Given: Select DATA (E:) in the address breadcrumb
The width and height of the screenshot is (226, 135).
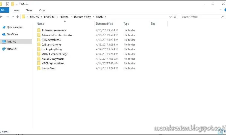Looking at the screenshot, I should [x=49, y=16].
